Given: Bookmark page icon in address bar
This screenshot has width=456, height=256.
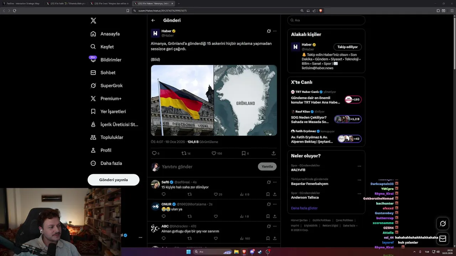Looking at the screenshot, I should pos(128,11).
